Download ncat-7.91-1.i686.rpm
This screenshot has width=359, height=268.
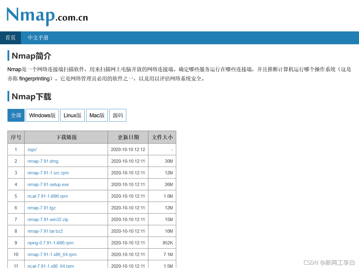(48, 196)
